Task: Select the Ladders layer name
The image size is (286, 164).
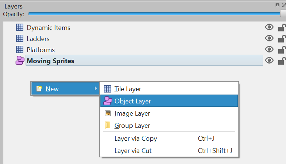Action: 38,39
